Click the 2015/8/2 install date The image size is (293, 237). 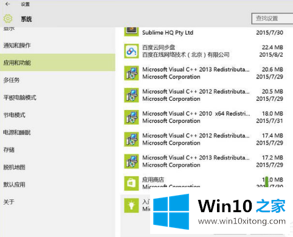[271, 55]
